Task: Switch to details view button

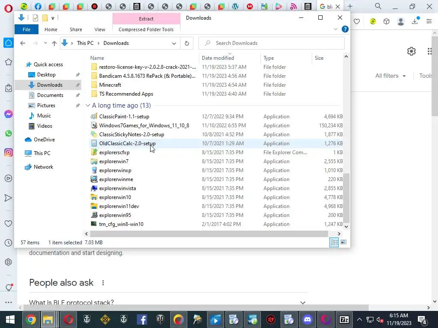Action: (x=334, y=242)
